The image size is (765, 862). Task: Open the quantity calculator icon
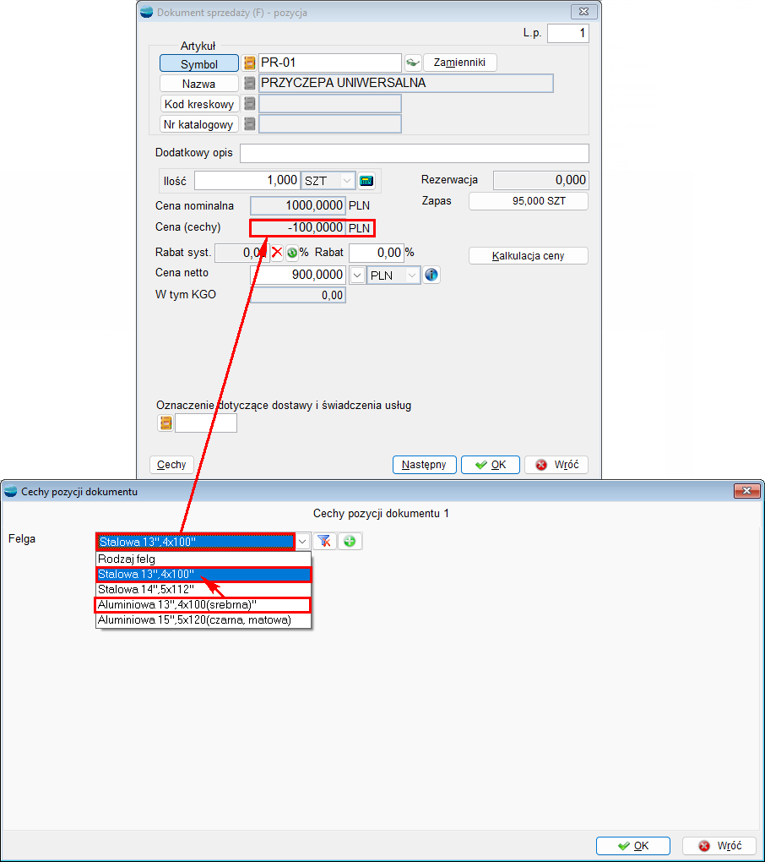point(366,180)
